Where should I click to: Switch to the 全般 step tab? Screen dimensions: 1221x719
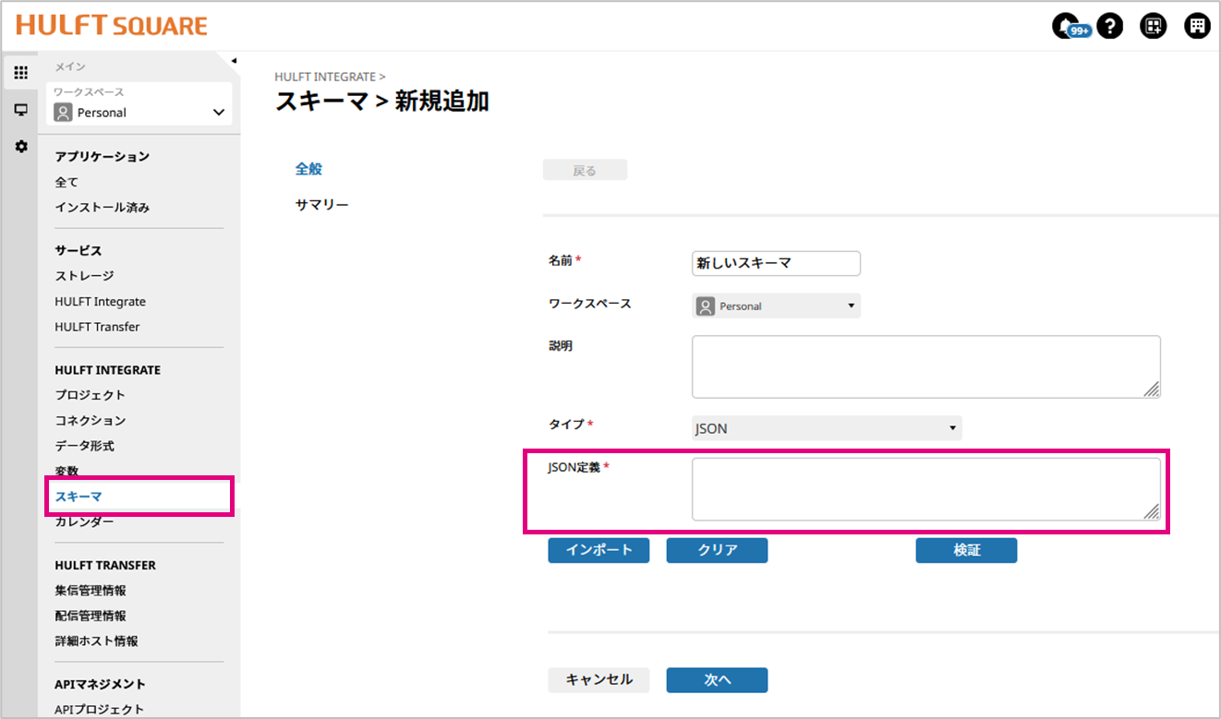pyautogui.click(x=308, y=169)
